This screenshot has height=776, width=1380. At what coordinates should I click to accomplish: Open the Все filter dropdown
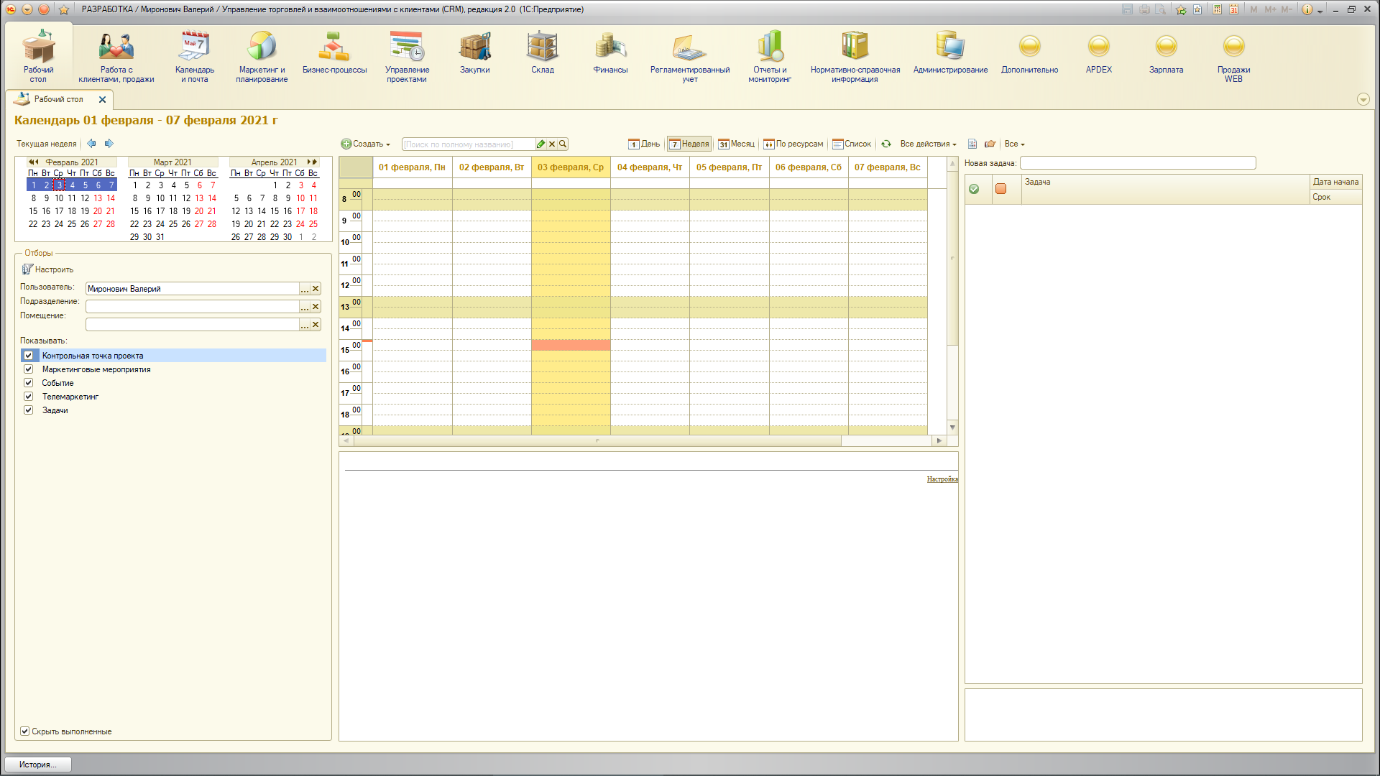(x=1014, y=144)
